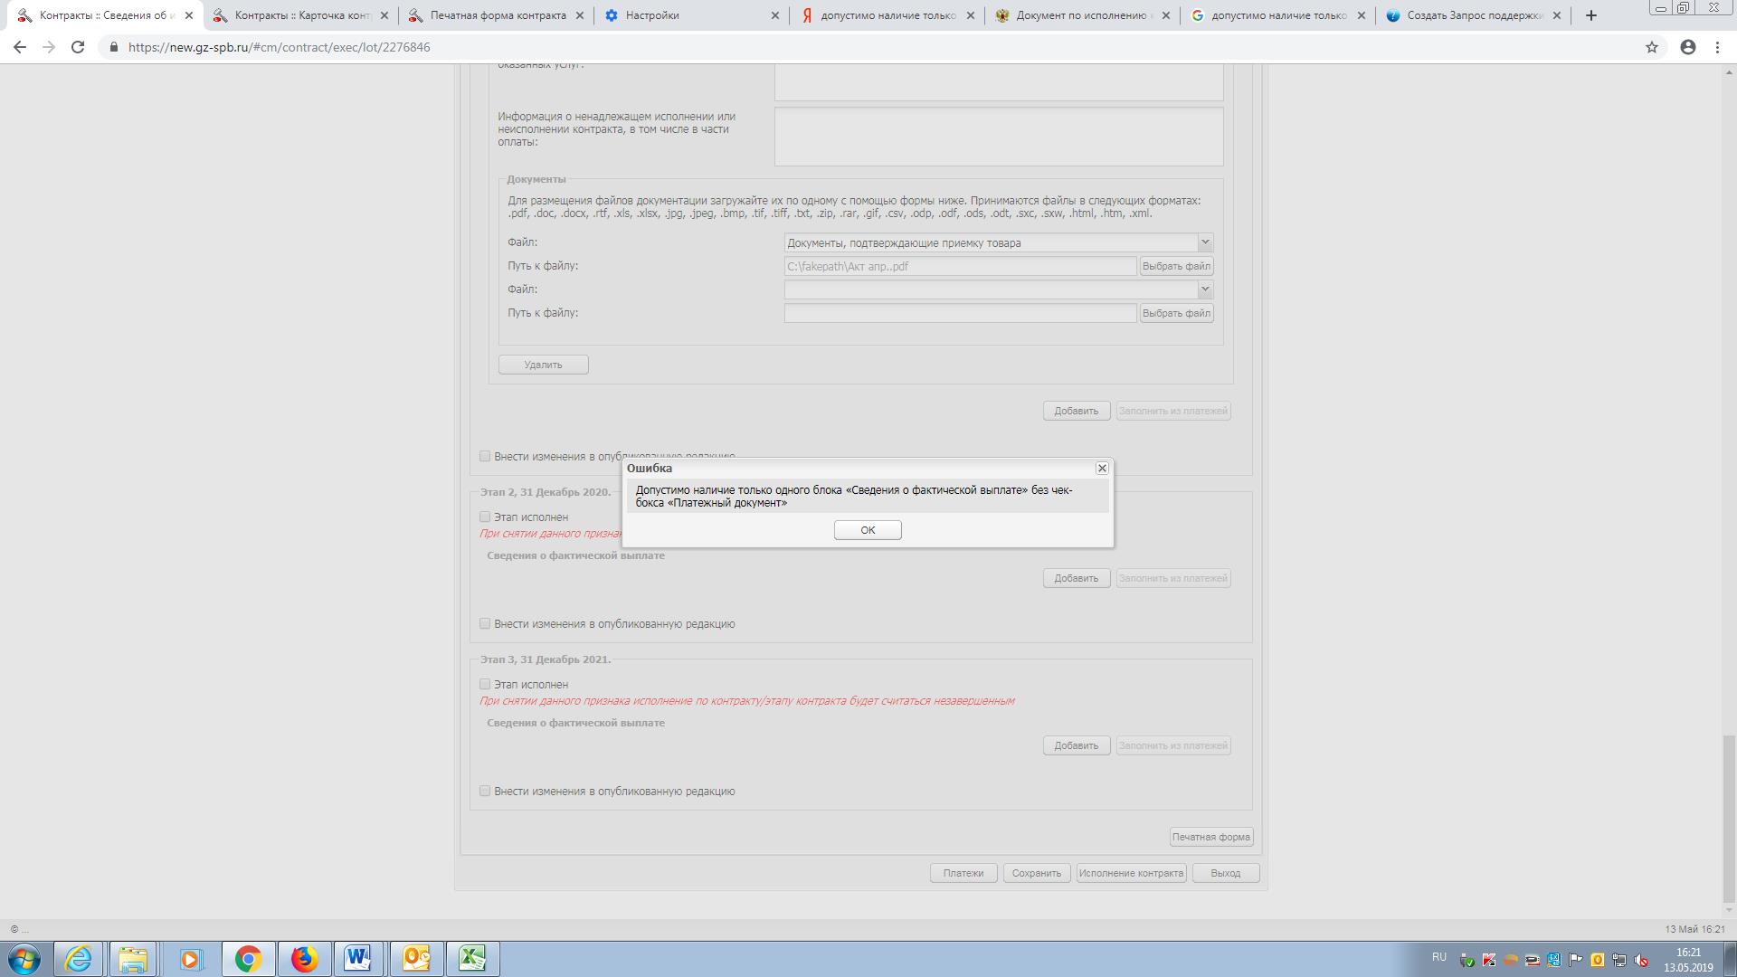
Task: Click the empty second Путь к файлу field
Action: [x=959, y=313]
